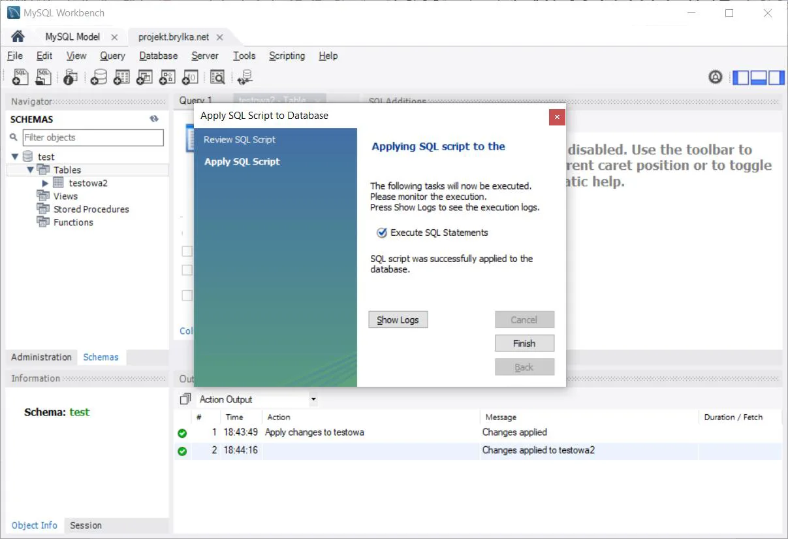Viewport: 788px width, 539px height.
Task: Open the Home screen tab icon
Action: tap(18, 37)
